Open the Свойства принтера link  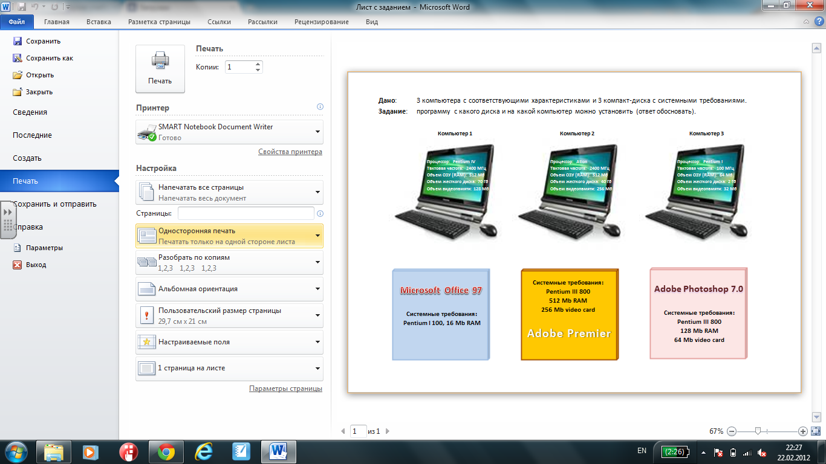pyautogui.click(x=290, y=152)
